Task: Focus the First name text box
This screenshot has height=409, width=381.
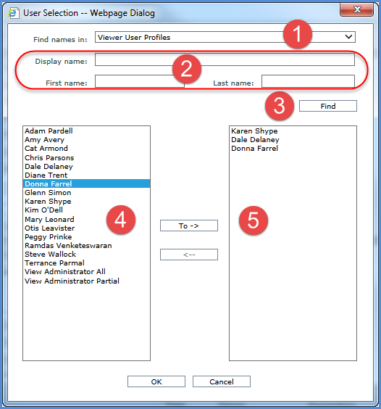Action: [140, 81]
